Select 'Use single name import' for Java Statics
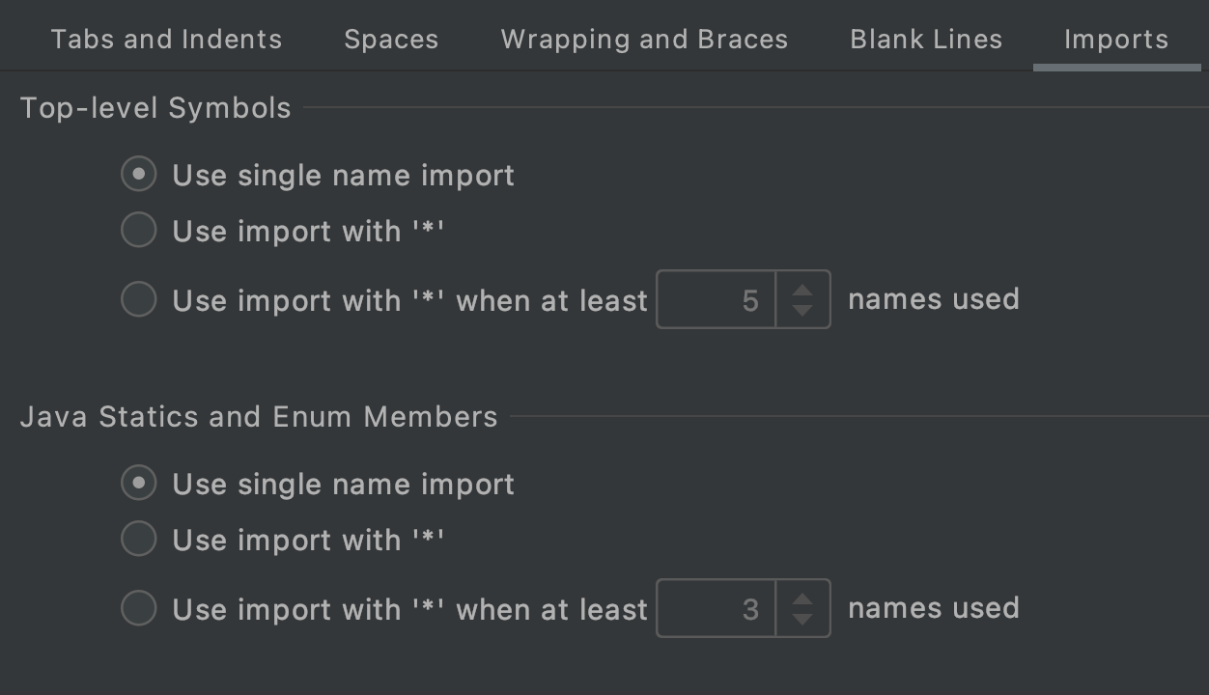The height and width of the screenshot is (695, 1209). point(138,484)
